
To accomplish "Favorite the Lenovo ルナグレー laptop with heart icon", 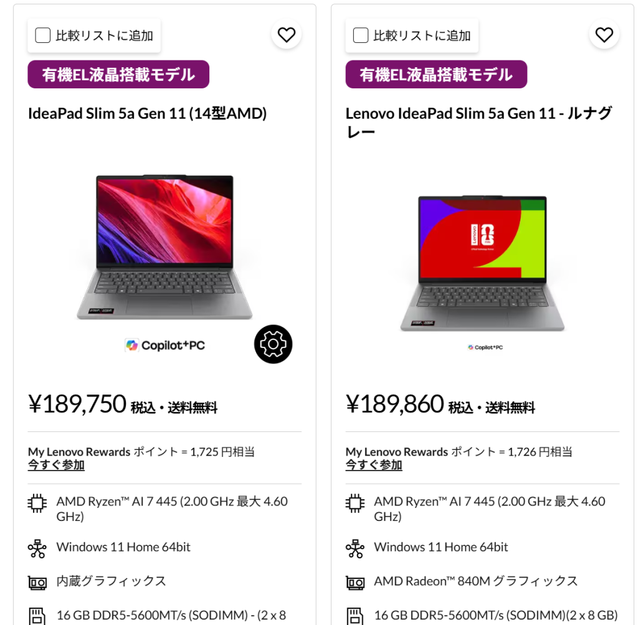I will [x=604, y=35].
